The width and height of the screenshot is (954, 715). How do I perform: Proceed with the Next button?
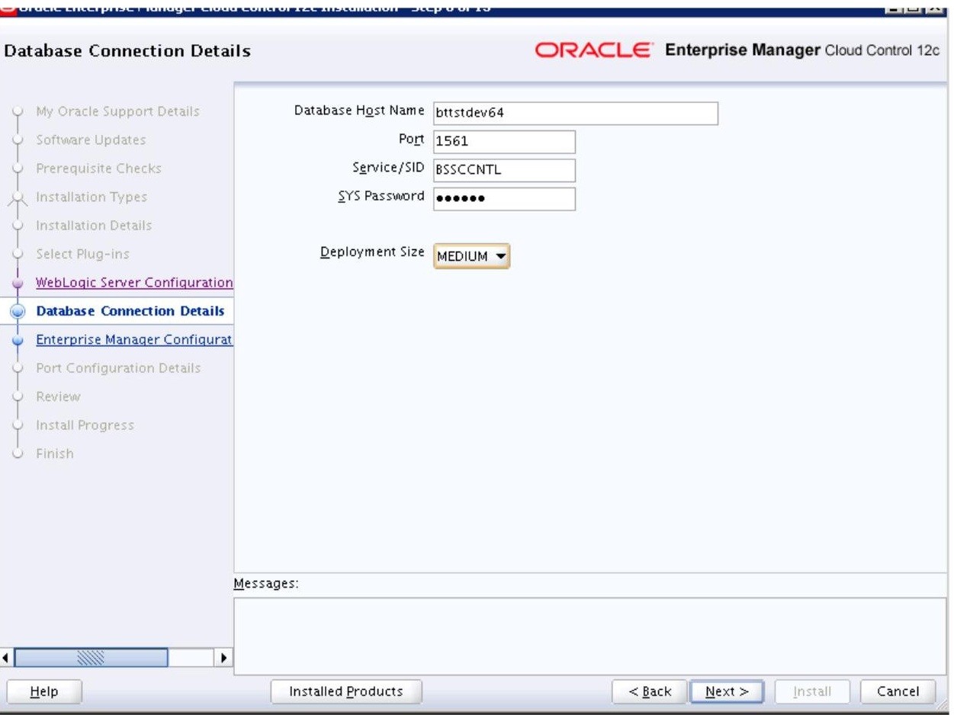pyautogui.click(x=727, y=691)
